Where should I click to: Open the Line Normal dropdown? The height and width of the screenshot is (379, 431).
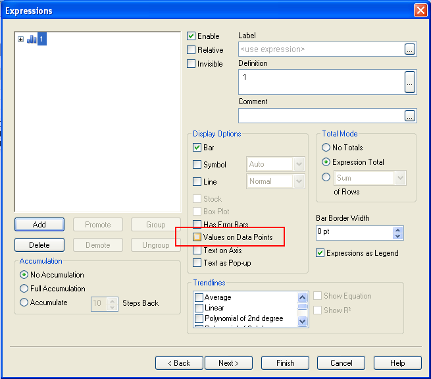point(299,181)
